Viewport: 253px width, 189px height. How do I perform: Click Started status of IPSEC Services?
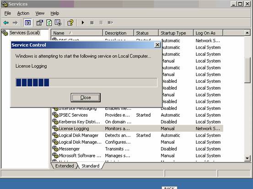click(143, 115)
